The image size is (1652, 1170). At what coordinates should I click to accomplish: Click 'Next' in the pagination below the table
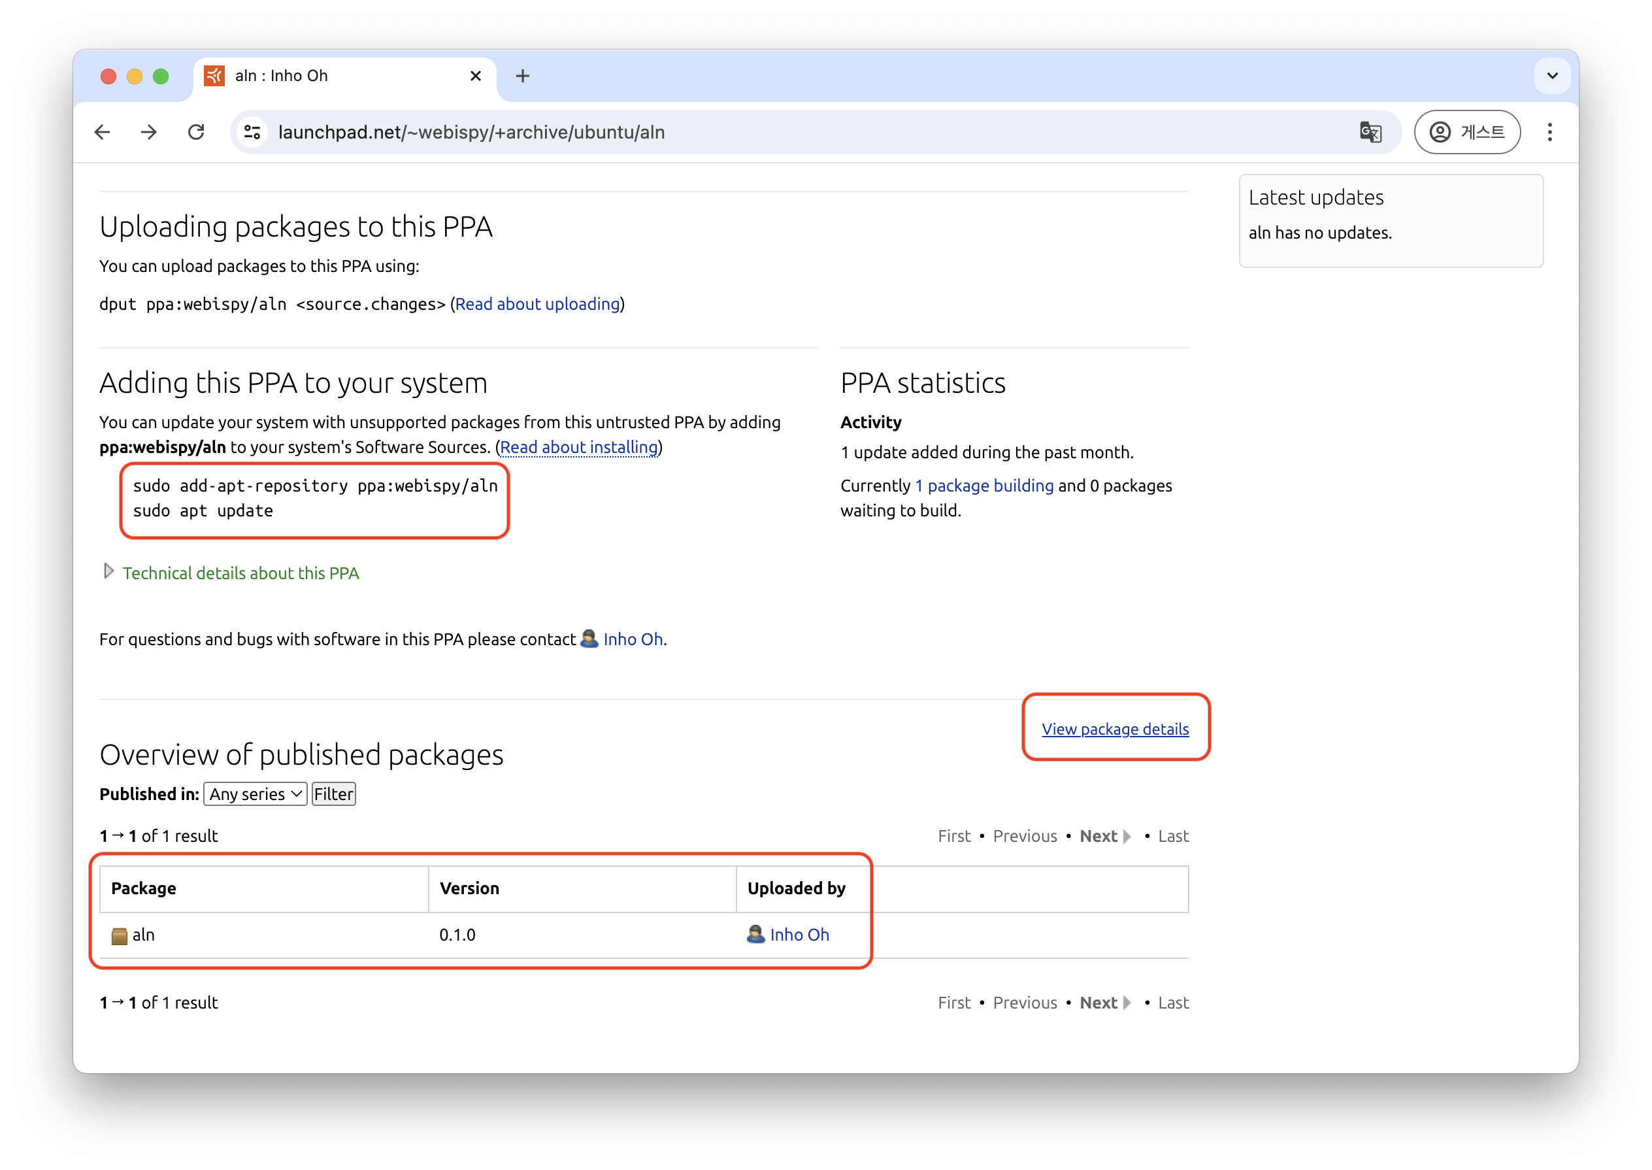click(x=1104, y=1002)
